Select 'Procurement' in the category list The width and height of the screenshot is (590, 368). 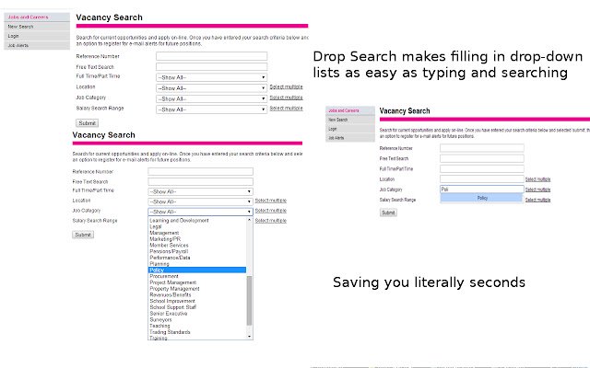[x=197, y=276]
